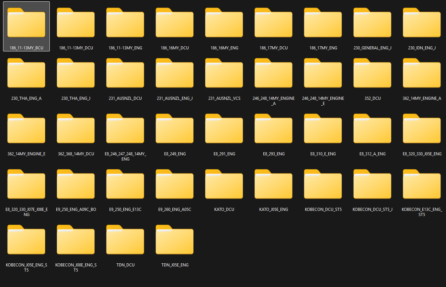The image size is (446, 287).
Task: Click the E8_246_247_248_14MY_ENG folder name
Action: 125,157
